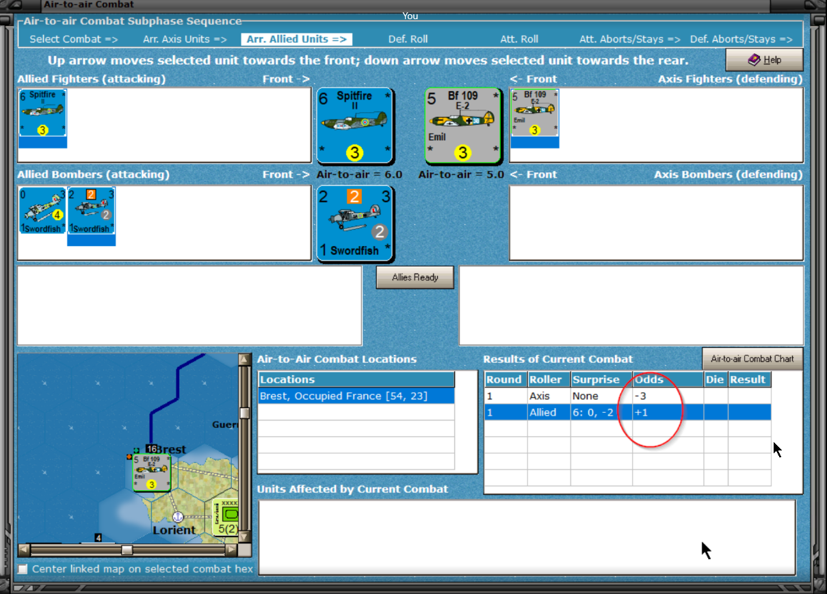Viewport: 827px width, 594px height.
Task: Click the Brest city label on map
Action: pyautogui.click(x=170, y=450)
